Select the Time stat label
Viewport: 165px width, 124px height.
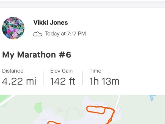(x=95, y=71)
